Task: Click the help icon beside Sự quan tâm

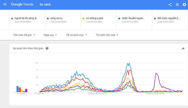Action: click(47, 48)
